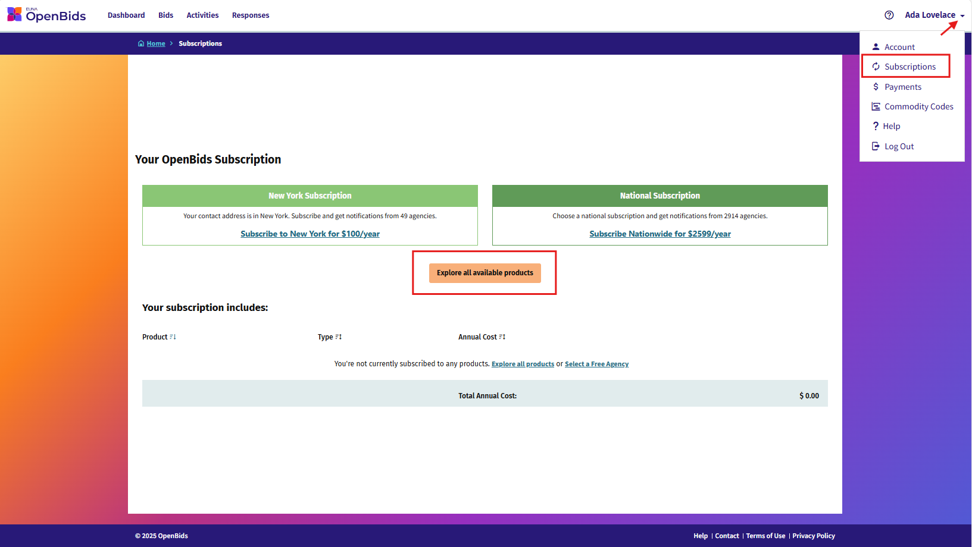Click the New York Subscription header
972x547 pixels.
tap(310, 196)
